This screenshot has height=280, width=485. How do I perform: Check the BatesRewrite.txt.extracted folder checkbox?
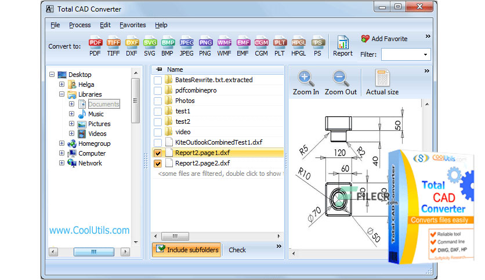coord(158,80)
